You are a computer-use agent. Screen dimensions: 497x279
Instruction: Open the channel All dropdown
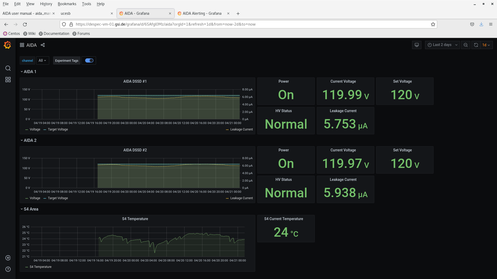(42, 60)
